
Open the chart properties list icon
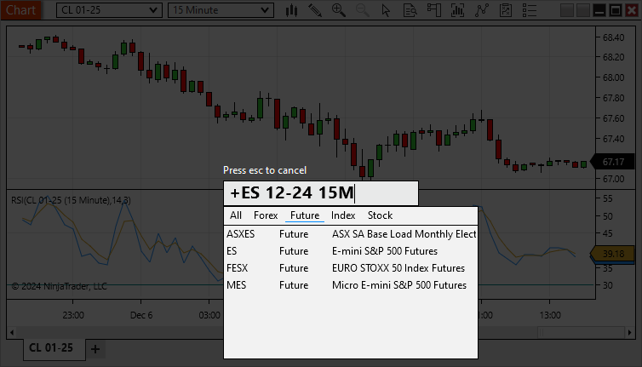(507, 10)
